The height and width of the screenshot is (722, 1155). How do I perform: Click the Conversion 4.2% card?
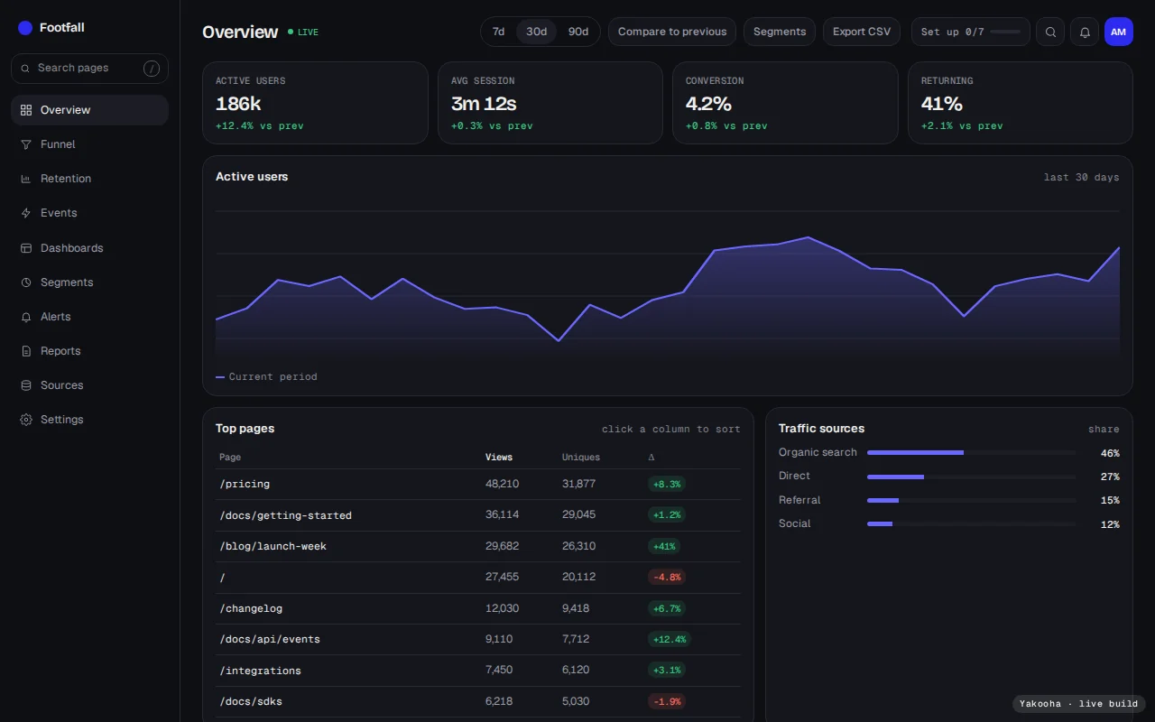tap(785, 103)
